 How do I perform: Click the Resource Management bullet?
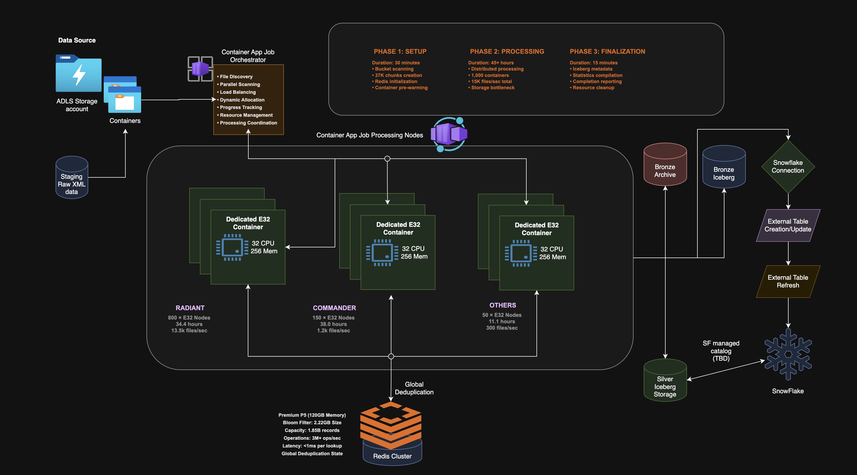pos(245,115)
